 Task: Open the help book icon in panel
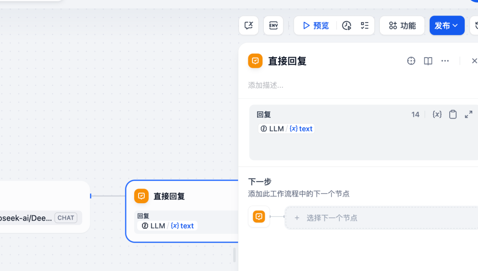click(428, 61)
